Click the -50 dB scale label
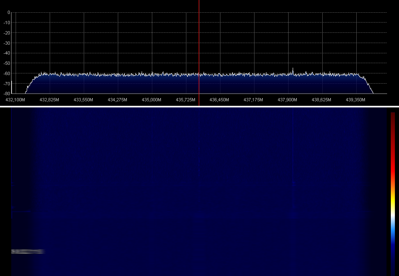This screenshot has width=399, height=276. 7,63
